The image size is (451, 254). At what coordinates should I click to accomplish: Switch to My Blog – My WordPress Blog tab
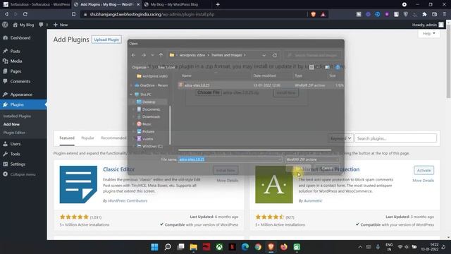click(174, 4)
